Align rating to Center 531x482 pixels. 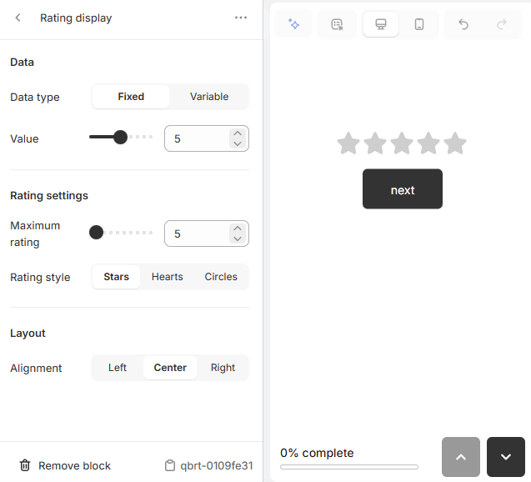(170, 368)
